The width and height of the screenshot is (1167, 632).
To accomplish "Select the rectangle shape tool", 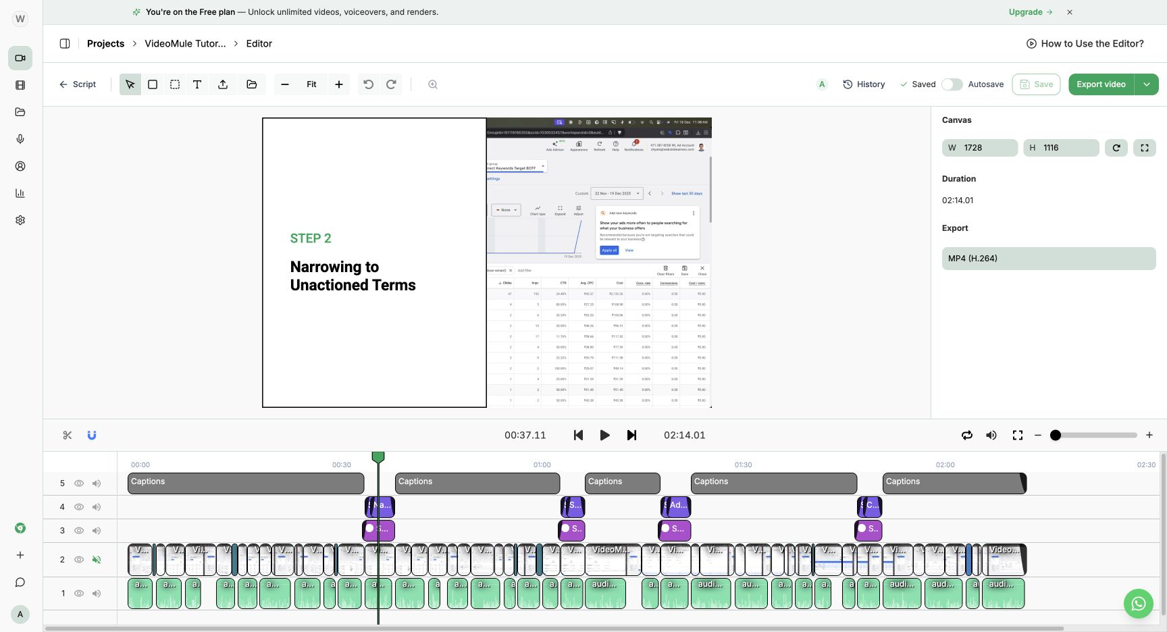I will pyautogui.click(x=153, y=84).
